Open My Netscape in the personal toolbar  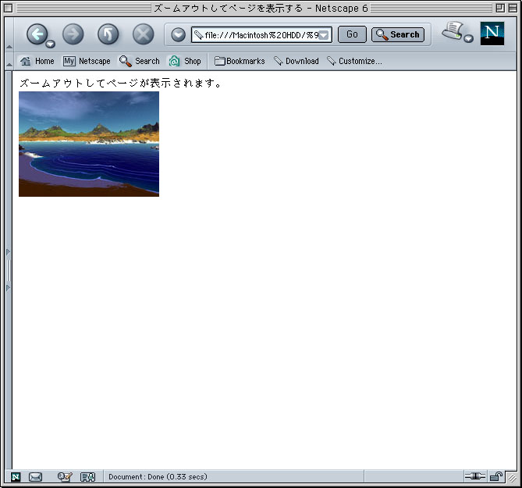click(x=87, y=61)
